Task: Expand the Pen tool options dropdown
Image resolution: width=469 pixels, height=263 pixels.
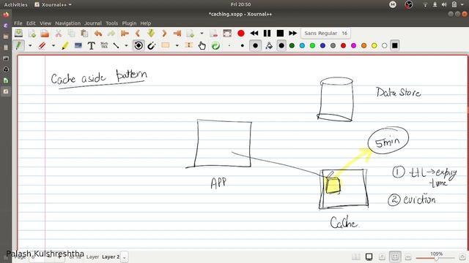Action: click(30, 45)
